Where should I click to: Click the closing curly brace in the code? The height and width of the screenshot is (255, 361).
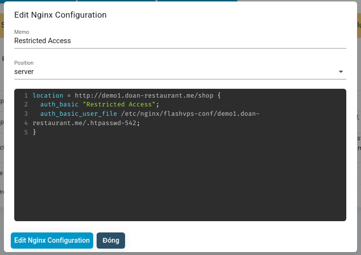(35, 132)
